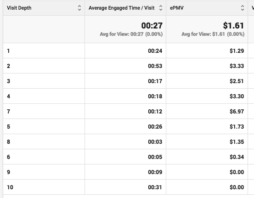Click the 00:27 average time summary

[x=152, y=25]
